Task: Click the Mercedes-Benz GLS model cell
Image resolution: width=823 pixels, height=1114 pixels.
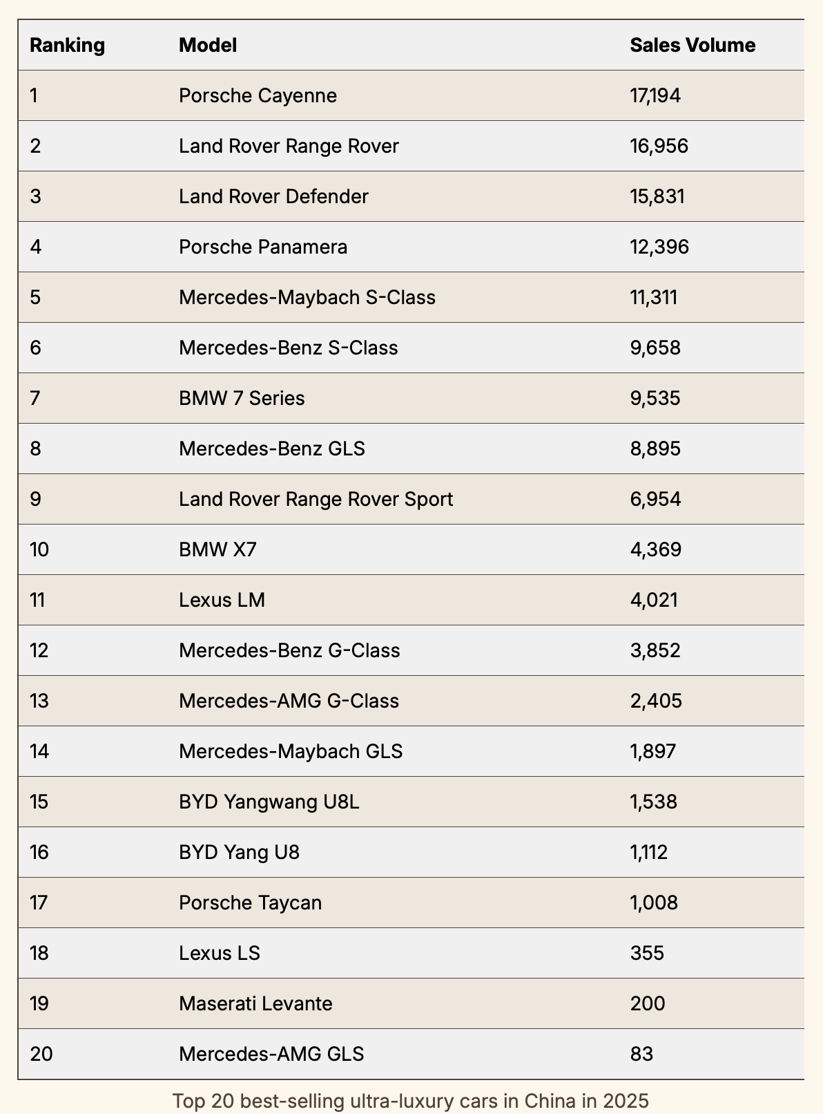Action: point(271,449)
